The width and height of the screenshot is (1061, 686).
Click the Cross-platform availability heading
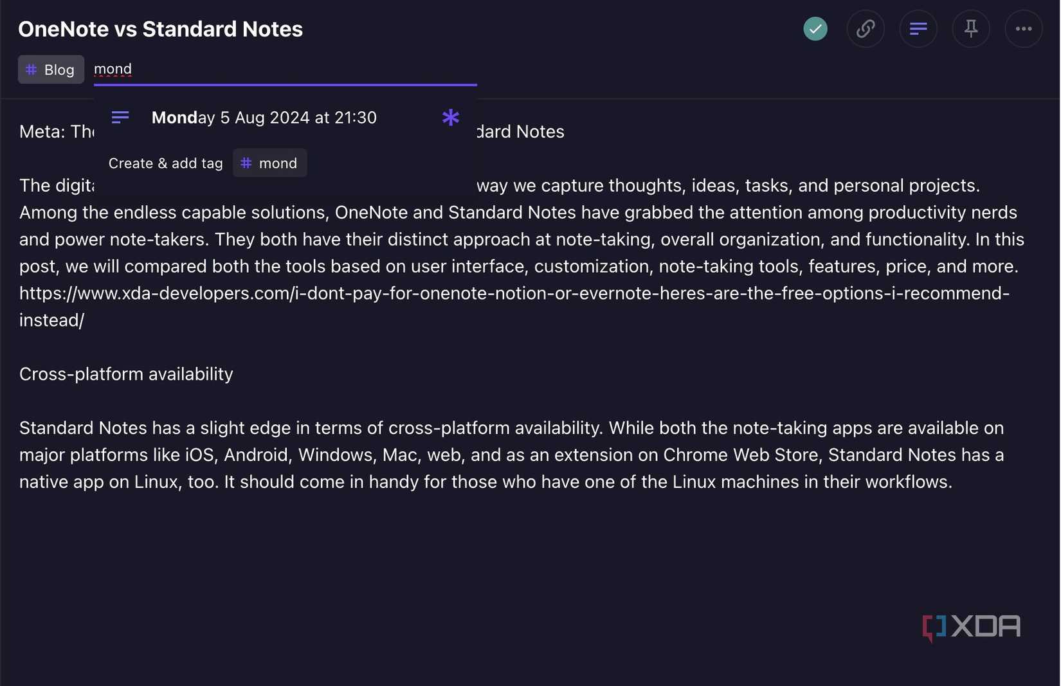click(126, 374)
